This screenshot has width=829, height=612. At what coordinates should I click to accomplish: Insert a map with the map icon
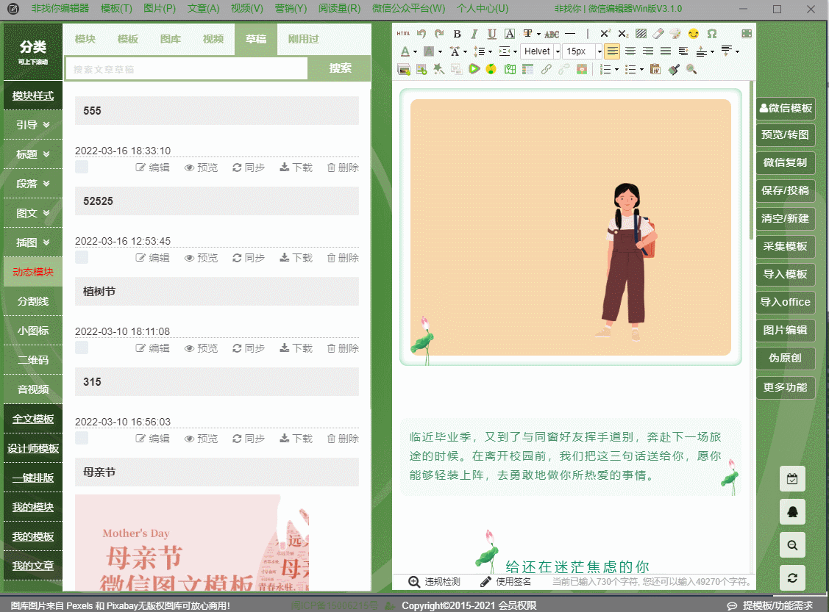510,69
